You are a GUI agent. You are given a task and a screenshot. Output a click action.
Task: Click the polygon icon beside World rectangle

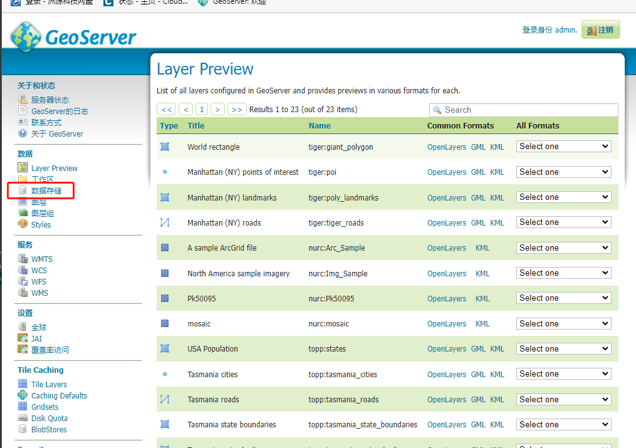pyautogui.click(x=165, y=147)
